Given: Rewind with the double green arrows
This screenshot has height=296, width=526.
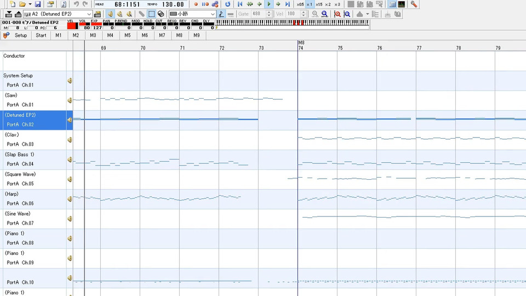Looking at the screenshot, I should 250,4.
